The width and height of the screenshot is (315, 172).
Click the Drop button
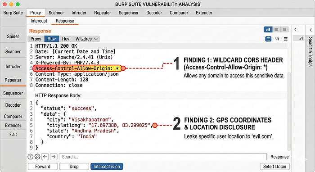coord(74,167)
